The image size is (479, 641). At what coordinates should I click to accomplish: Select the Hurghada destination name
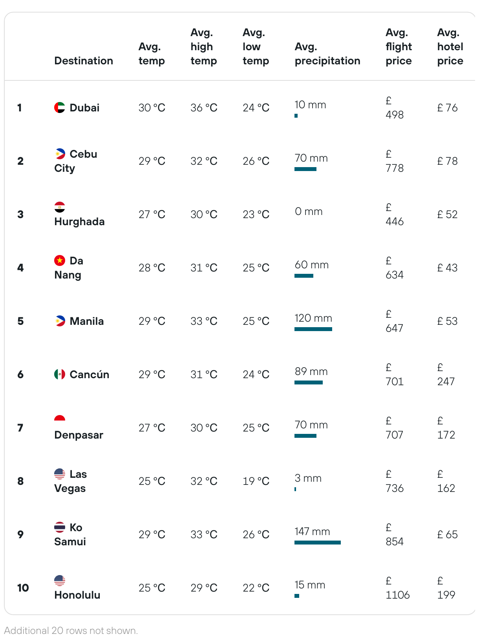79,222
